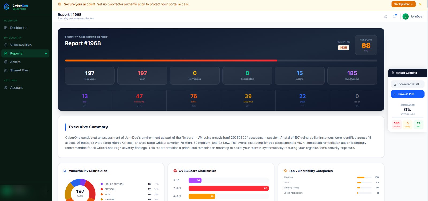Click the 197 Open card
Image resolution: width=428 pixels, height=201 pixels.
point(142,76)
